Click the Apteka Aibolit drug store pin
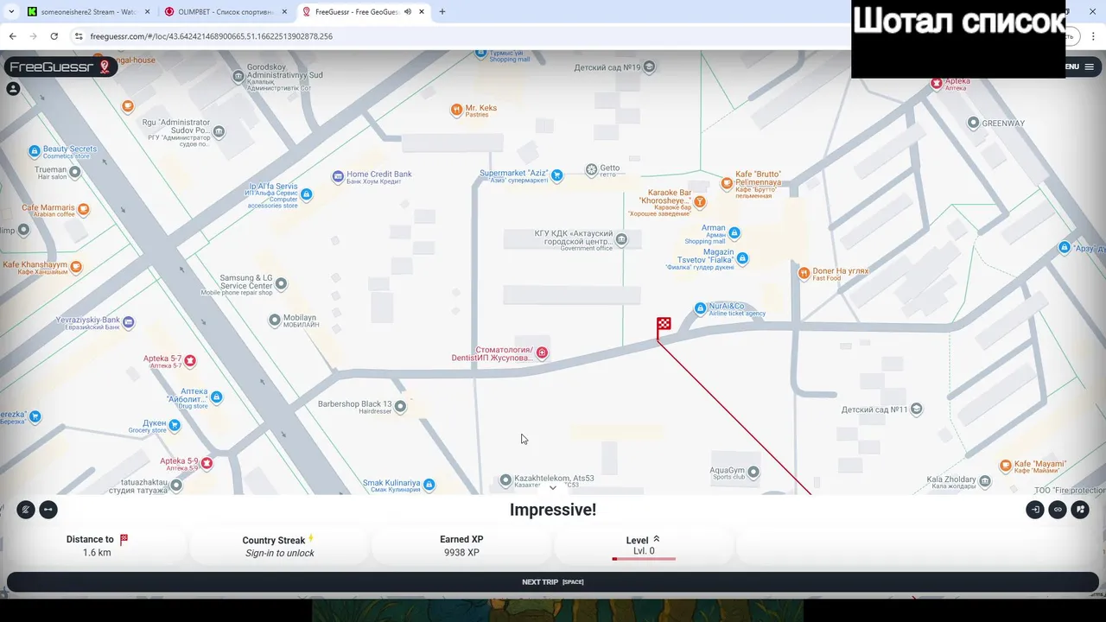Viewport: 1106px width, 622px height. (217, 397)
